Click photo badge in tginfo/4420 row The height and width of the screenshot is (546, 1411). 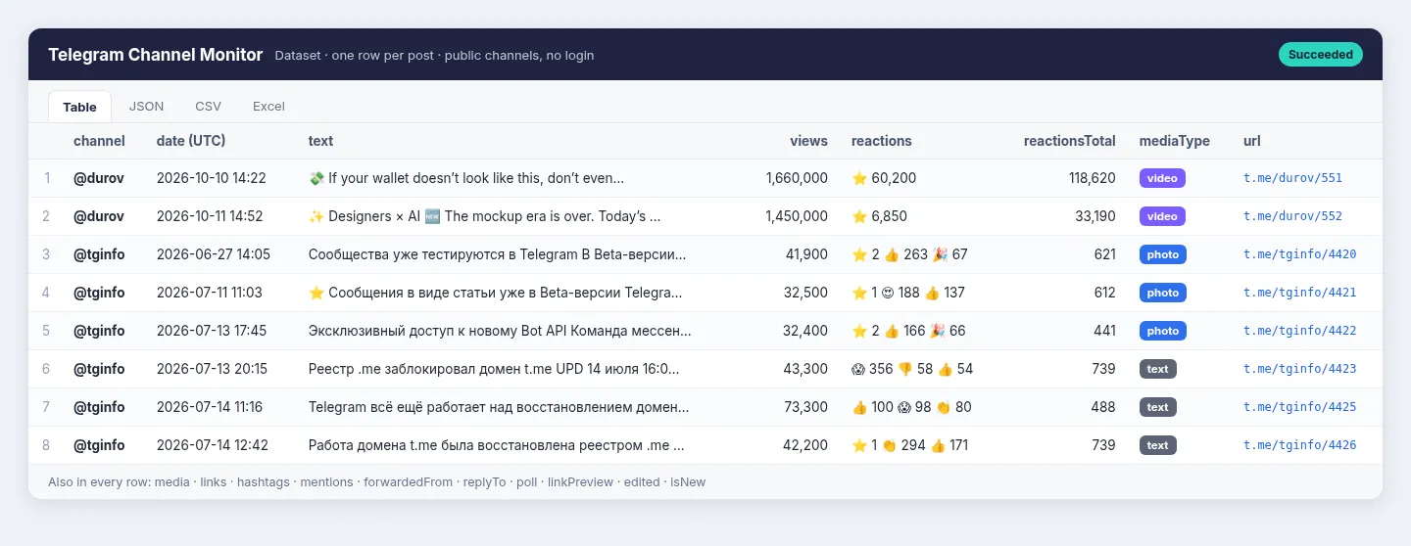1163,254
